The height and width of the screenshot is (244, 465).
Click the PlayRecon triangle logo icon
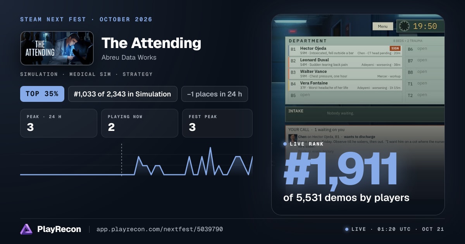(26, 229)
